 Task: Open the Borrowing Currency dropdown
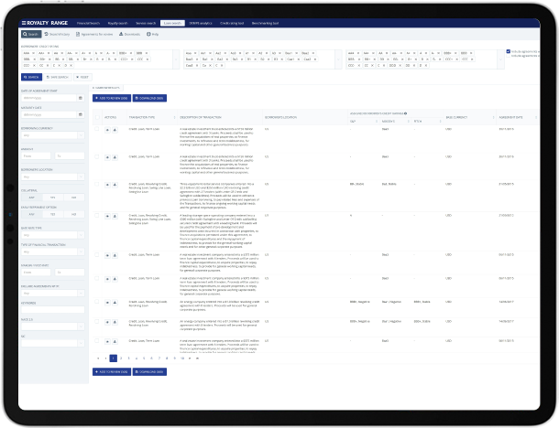[x=52, y=134]
